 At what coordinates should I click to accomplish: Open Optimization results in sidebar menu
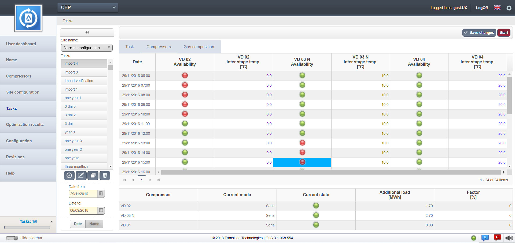(x=25, y=125)
